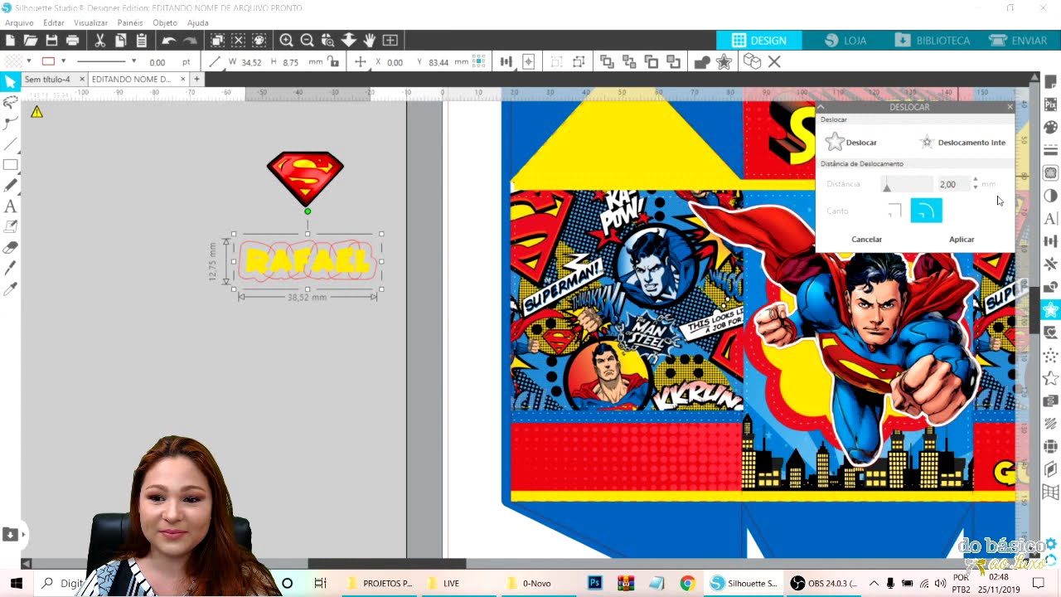The image size is (1061, 597).
Task: Click the Distância offset slider
Action: (908, 184)
